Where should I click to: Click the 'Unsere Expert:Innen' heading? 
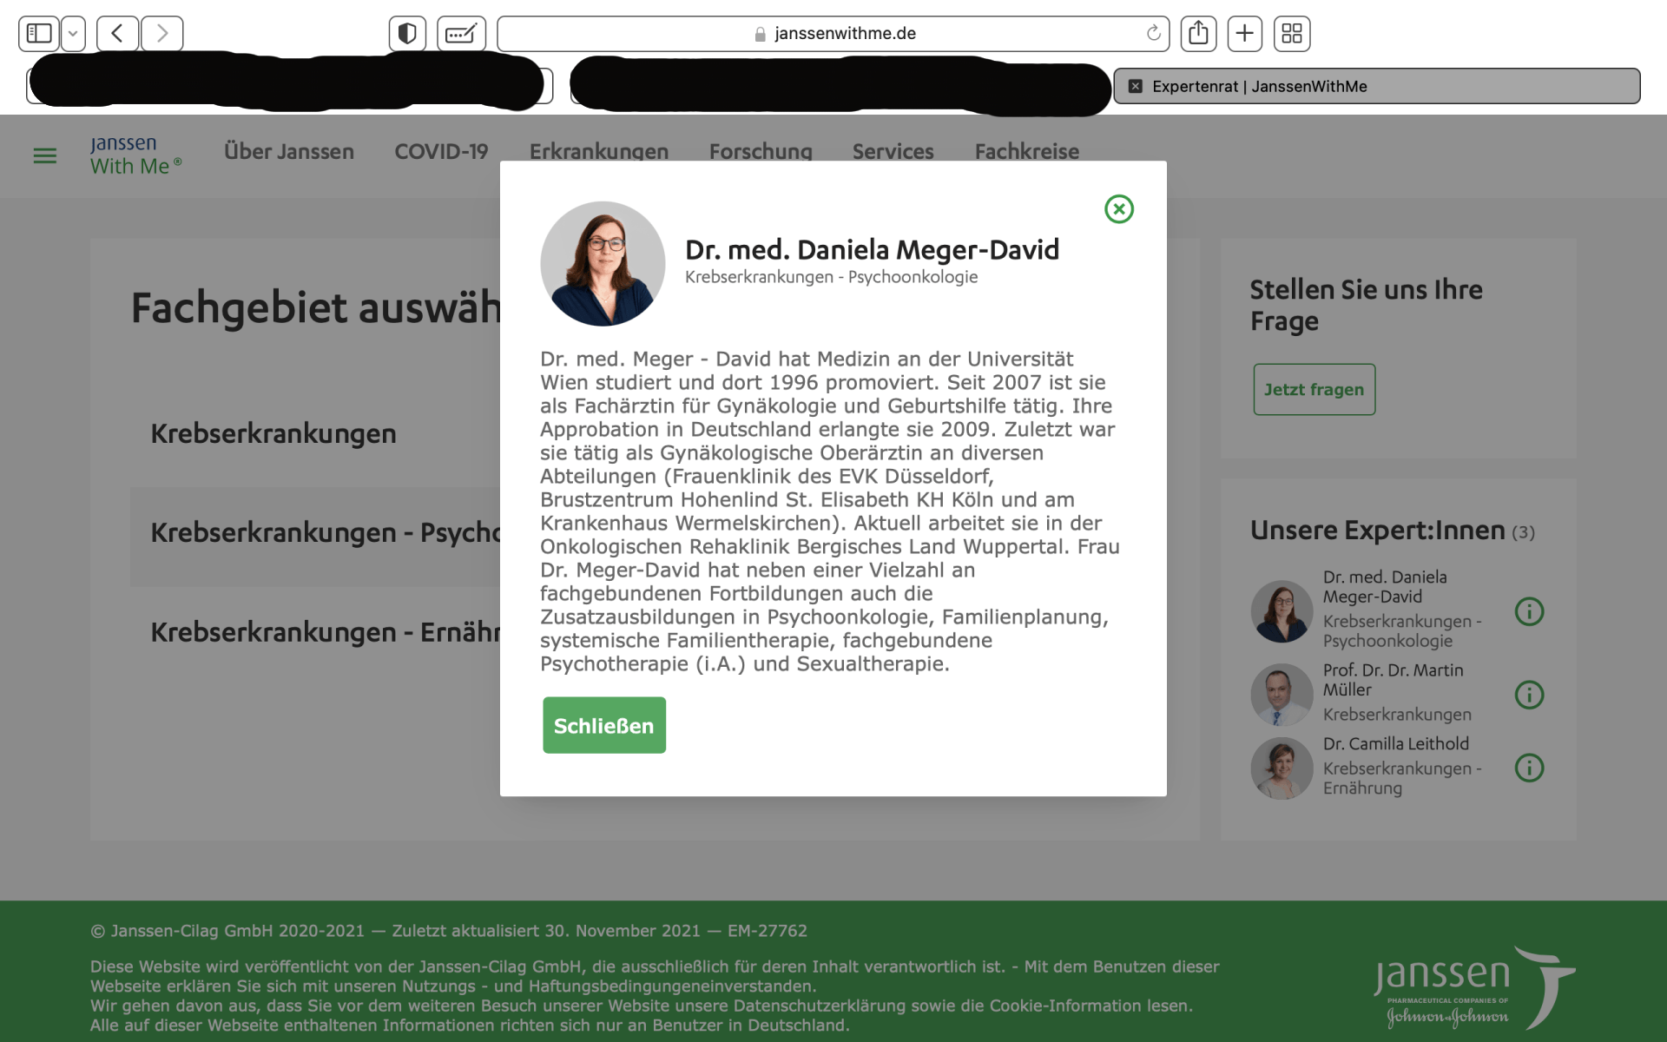[1378, 531]
